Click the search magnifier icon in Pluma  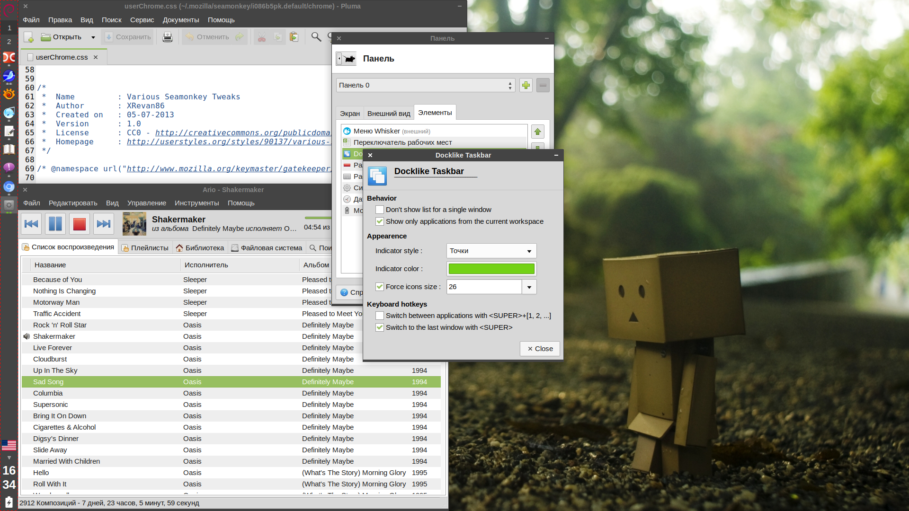(x=316, y=37)
